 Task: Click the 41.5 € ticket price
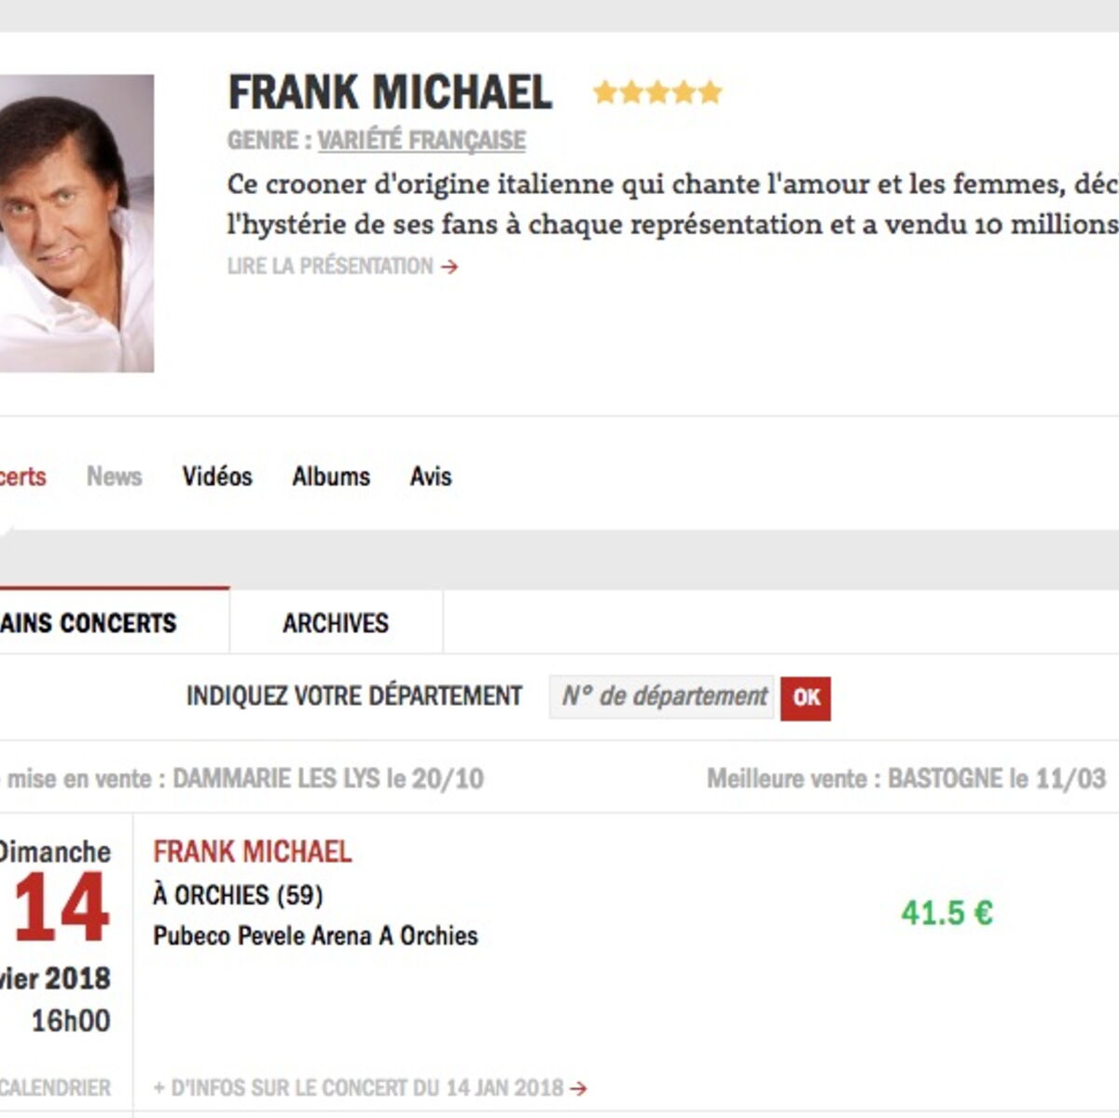tap(946, 913)
